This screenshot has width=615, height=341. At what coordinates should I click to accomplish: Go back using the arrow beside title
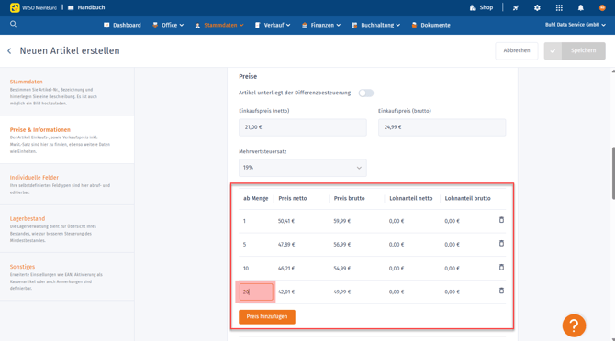click(9, 51)
